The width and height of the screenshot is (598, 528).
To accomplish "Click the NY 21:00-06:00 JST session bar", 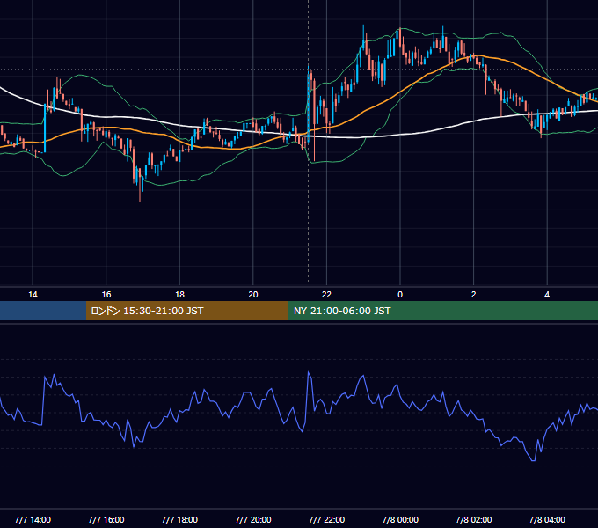I will click(x=442, y=311).
